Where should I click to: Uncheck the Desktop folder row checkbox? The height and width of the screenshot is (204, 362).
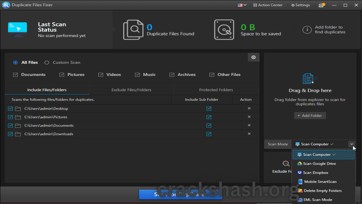(x=10, y=109)
